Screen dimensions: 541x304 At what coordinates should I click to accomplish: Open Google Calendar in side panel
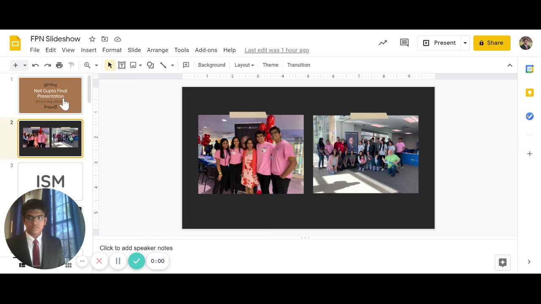pyautogui.click(x=529, y=69)
